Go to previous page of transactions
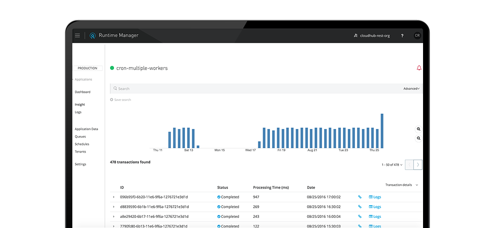This screenshot has height=228, width=491. click(409, 165)
